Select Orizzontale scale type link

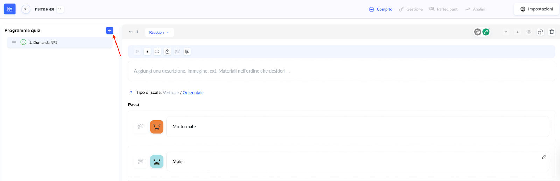click(x=193, y=93)
